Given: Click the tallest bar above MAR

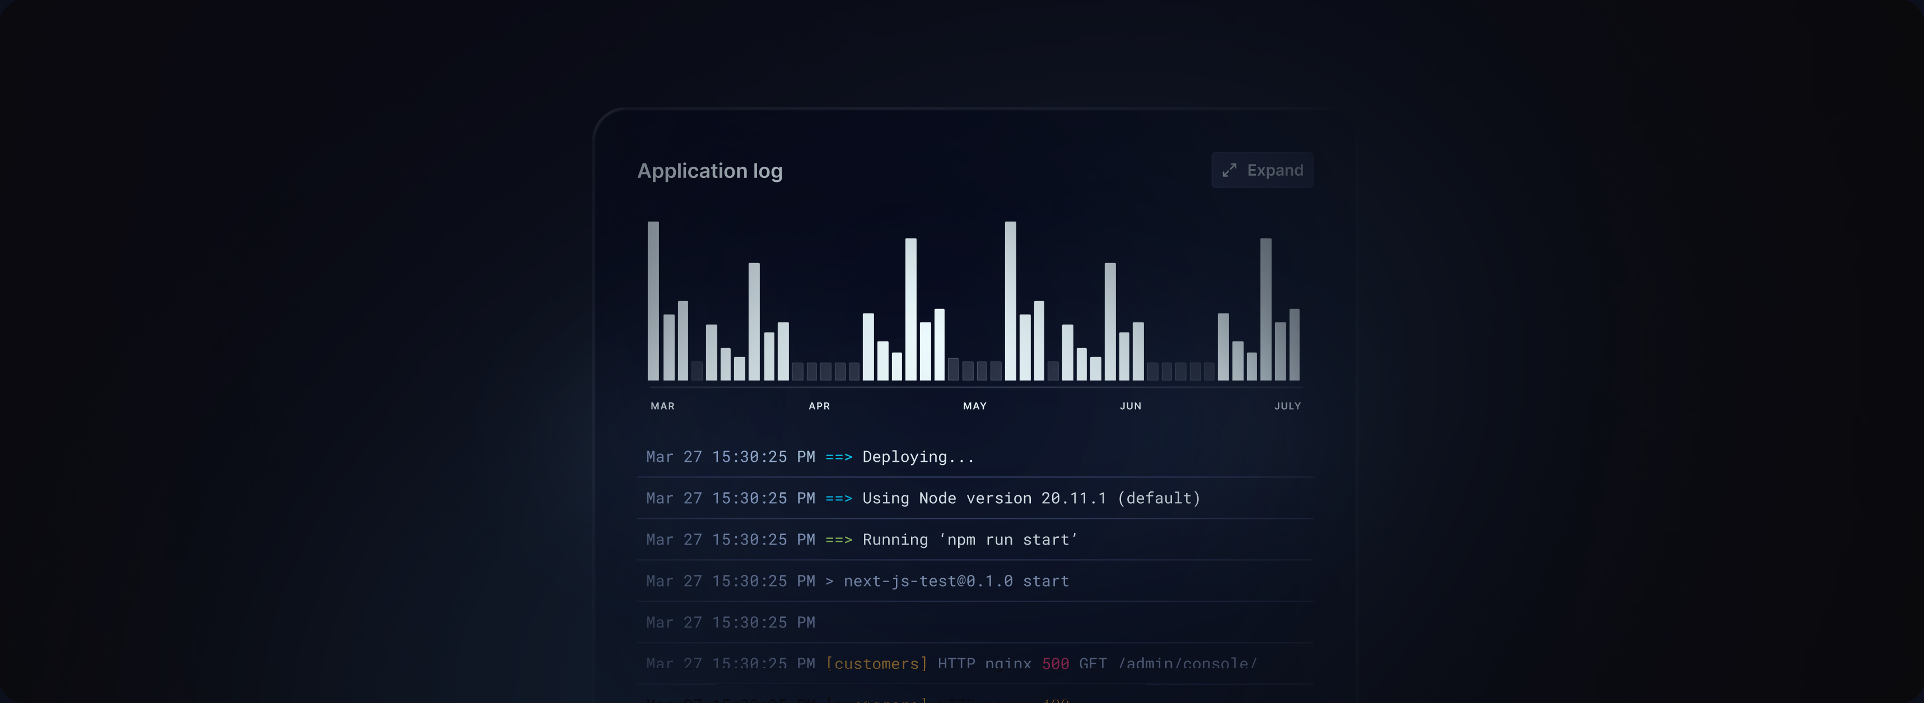Looking at the screenshot, I should pos(653,301).
